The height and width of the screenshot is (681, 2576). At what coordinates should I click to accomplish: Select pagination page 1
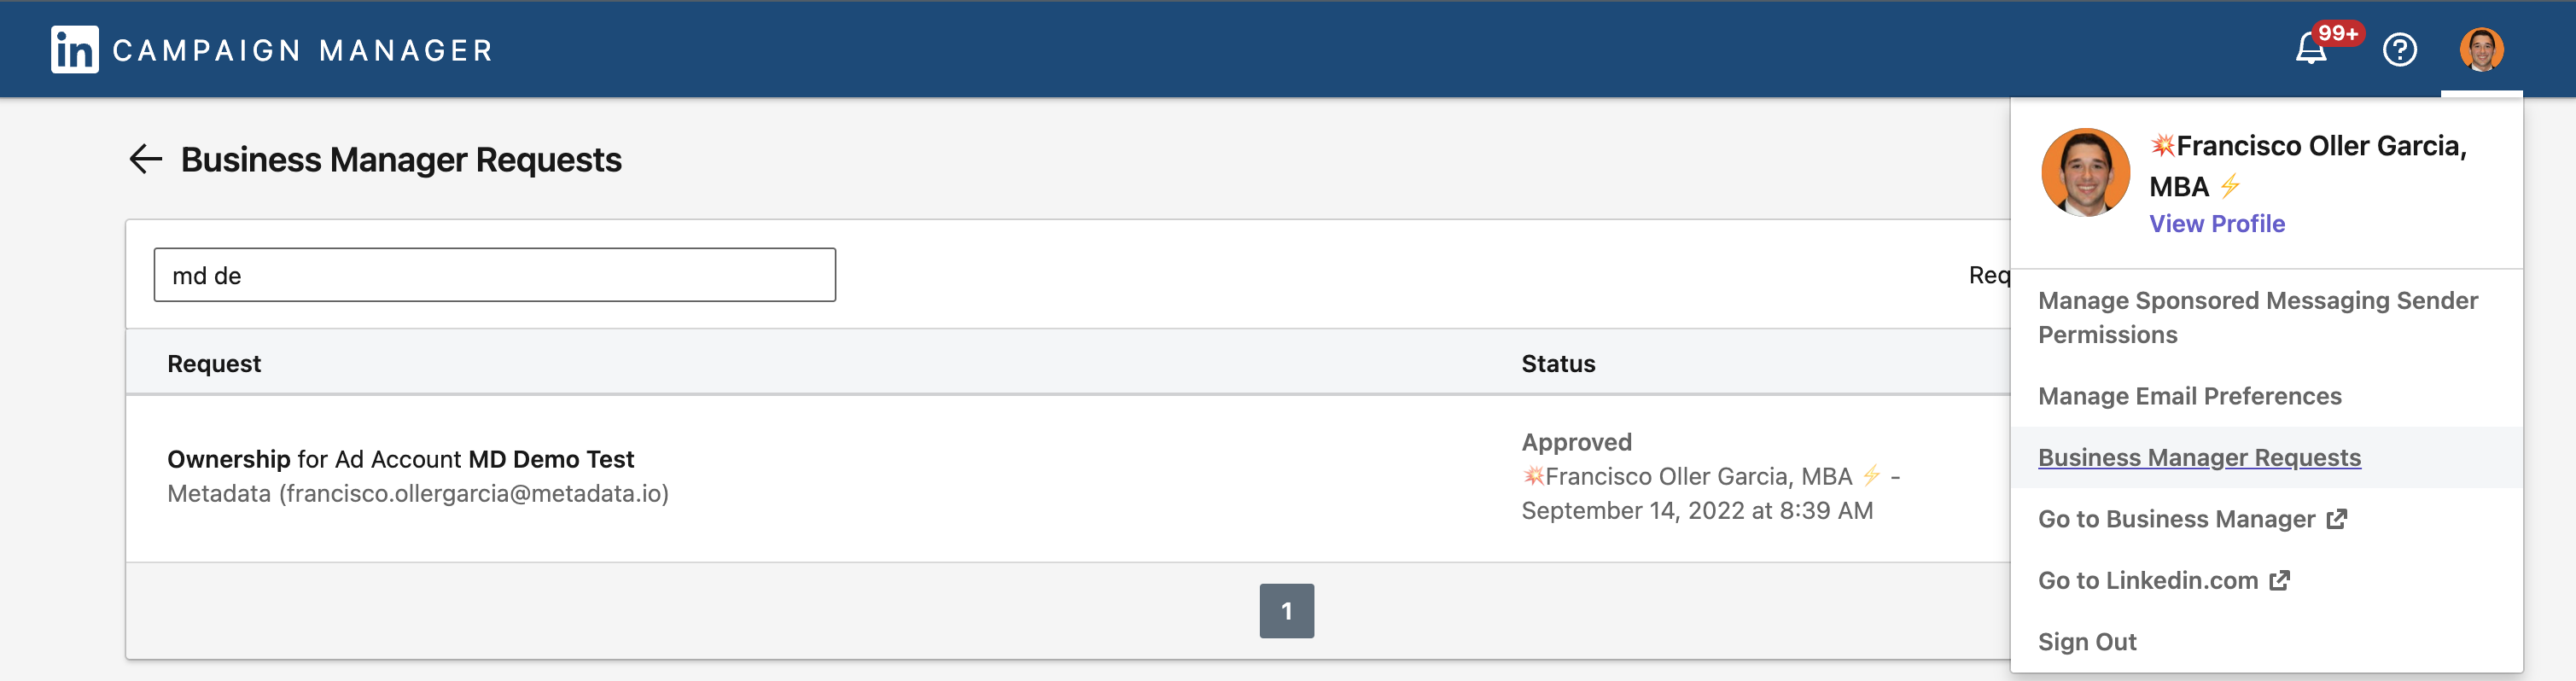pyautogui.click(x=1288, y=610)
